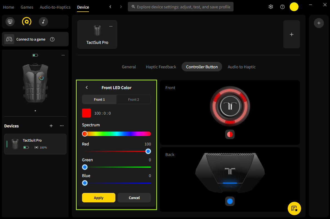
Task: Click the Front LED Color heading
Action: [x=116, y=88]
